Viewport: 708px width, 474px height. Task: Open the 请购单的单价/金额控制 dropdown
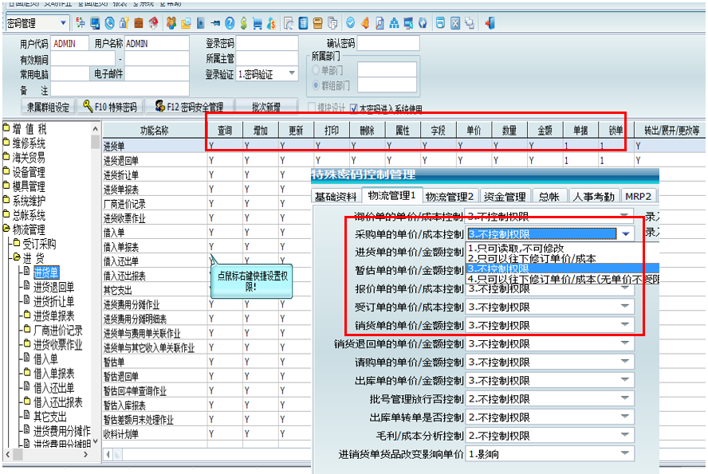pyautogui.click(x=625, y=362)
